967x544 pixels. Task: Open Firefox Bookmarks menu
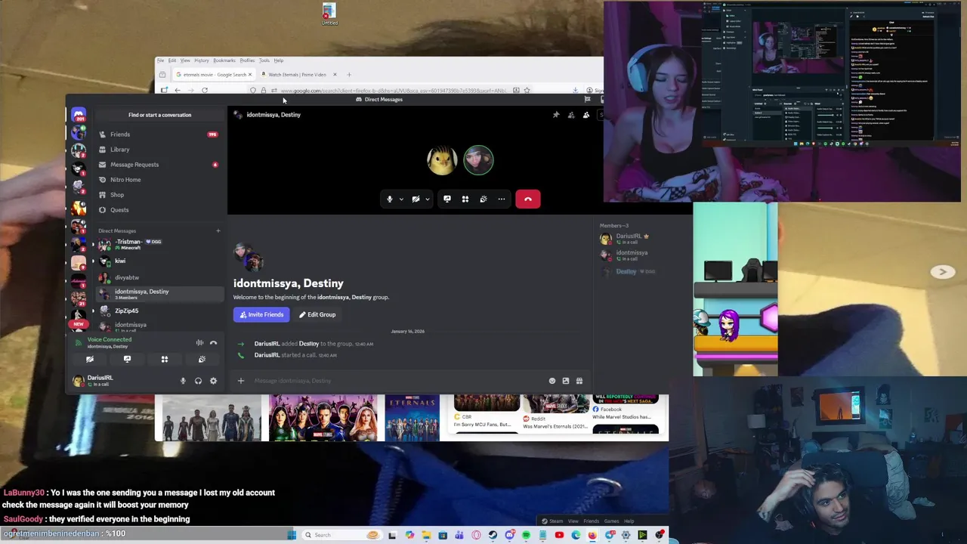pyautogui.click(x=224, y=60)
